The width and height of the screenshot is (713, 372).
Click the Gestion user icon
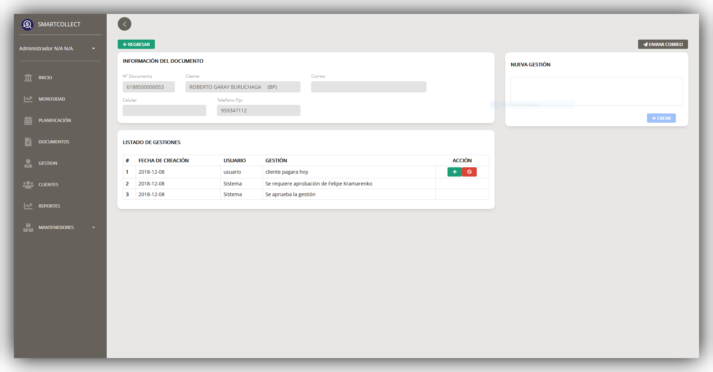[28, 163]
